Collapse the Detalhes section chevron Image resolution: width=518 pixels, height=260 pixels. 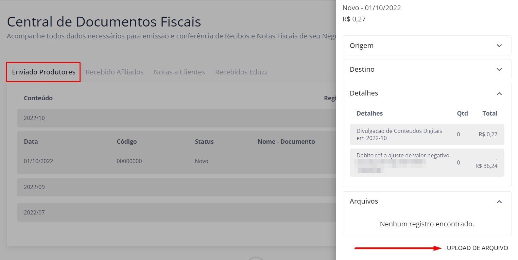pos(499,93)
